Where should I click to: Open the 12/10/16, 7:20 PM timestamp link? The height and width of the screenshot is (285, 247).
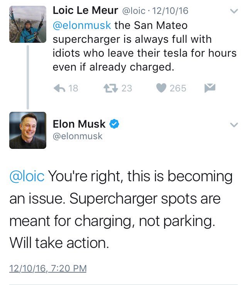(x=48, y=268)
